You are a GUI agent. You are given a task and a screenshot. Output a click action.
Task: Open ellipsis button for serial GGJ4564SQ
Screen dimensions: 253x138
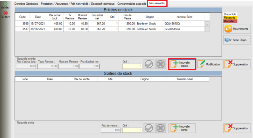[207, 24]
